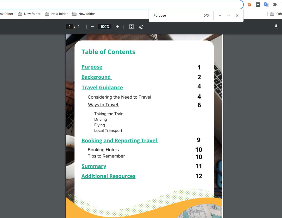Edit the 100% zoom level field
Screen dimensions: 282x218
click(x=105, y=27)
